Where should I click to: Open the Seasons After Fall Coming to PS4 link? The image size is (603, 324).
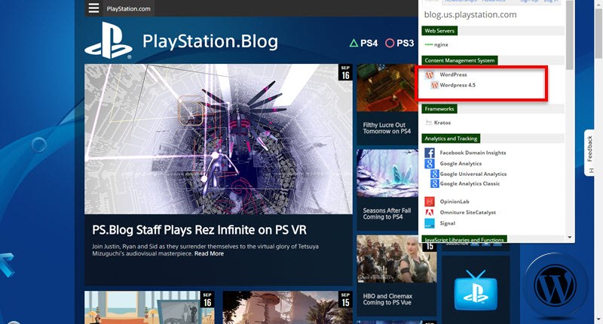click(387, 213)
